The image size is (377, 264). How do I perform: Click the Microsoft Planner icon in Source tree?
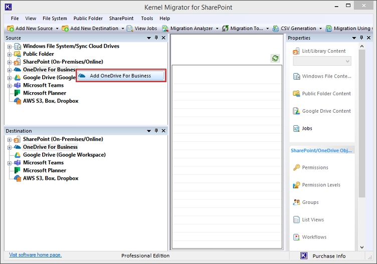click(18, 93)
